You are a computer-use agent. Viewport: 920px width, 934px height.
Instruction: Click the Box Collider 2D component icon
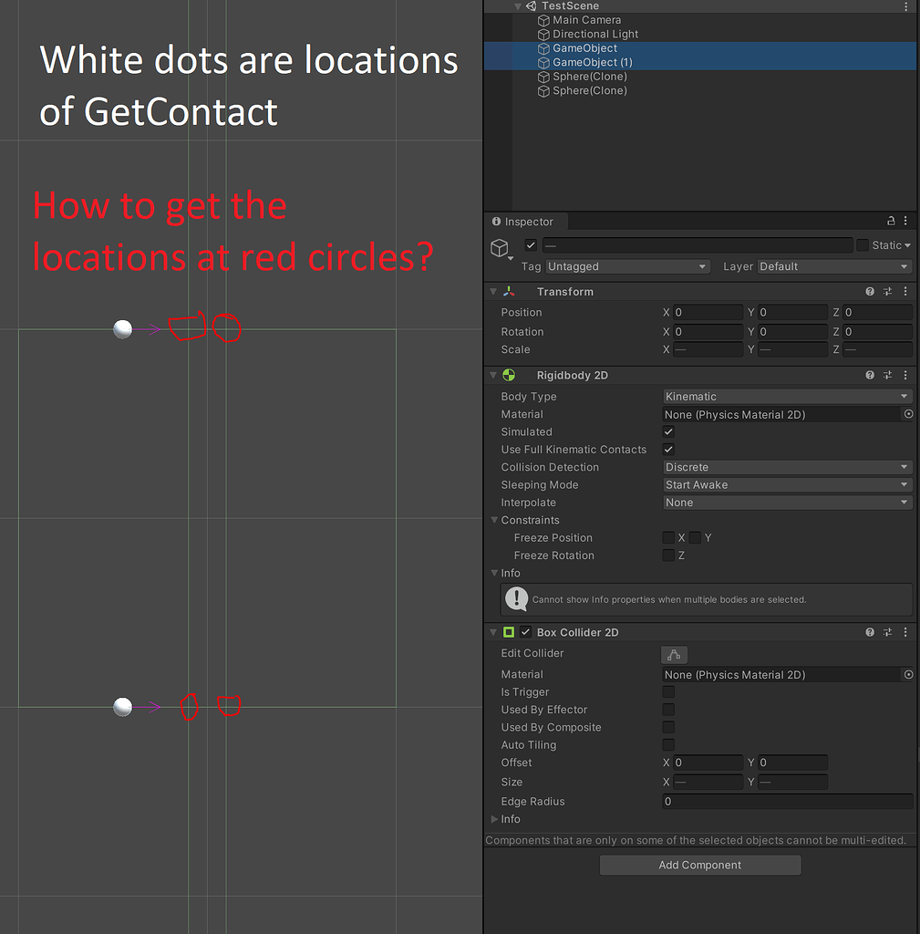tap(508, 632)
